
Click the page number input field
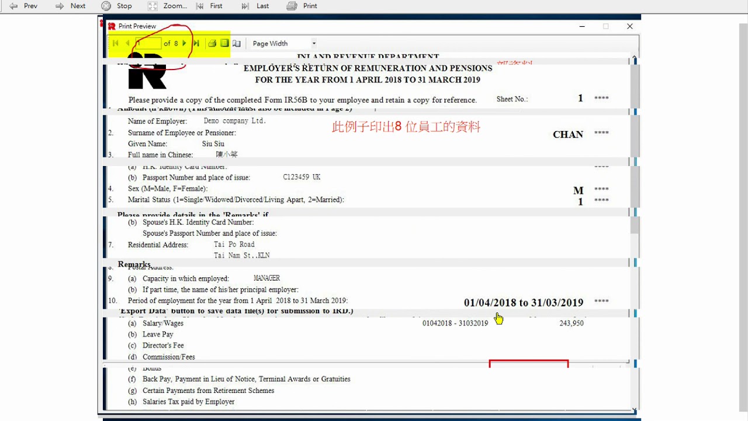(x=148, y=43)
